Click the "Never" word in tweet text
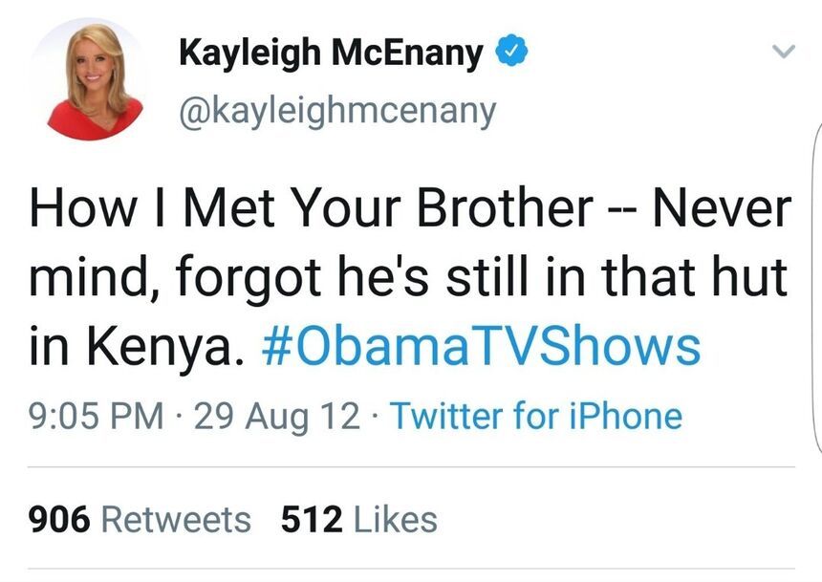Viewport: 822px width, 582px height. pos(722,209)
